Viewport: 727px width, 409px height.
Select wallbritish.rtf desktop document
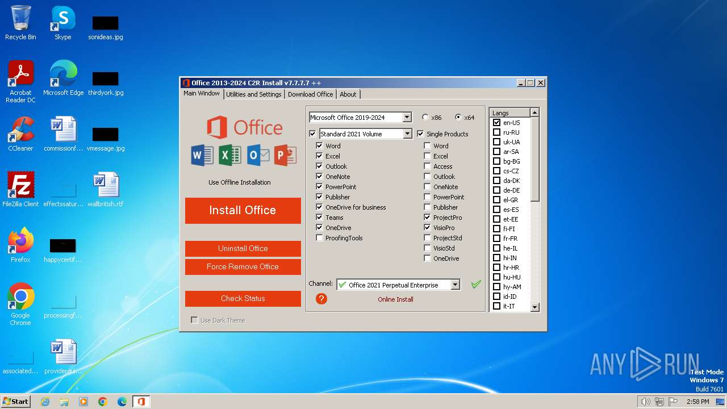pos(106,190)
